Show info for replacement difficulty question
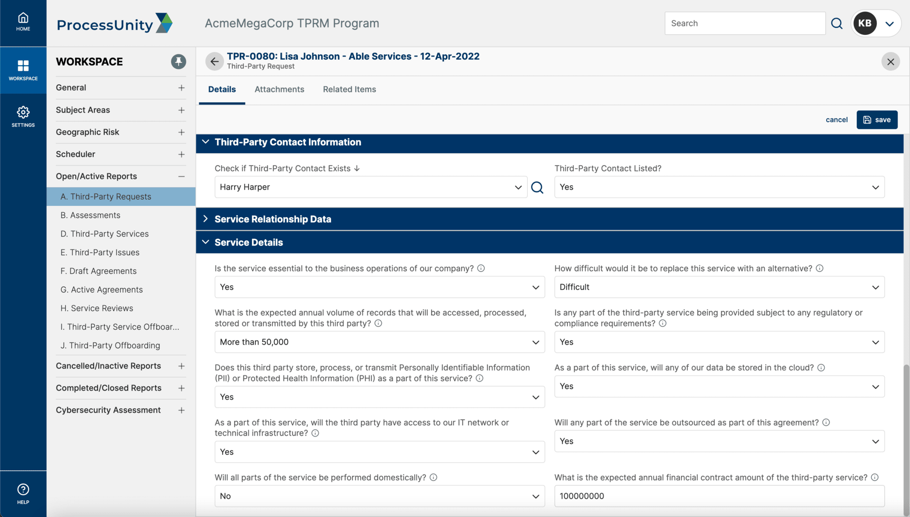This screenshot has width=910, height=517. (819, 269)
